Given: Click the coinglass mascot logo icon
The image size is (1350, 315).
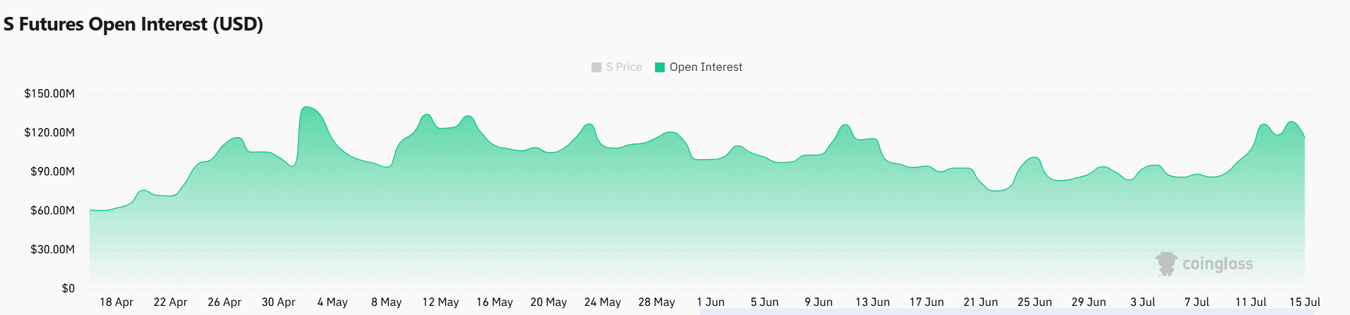Looking at the screenshot, I should (1166, 264).
